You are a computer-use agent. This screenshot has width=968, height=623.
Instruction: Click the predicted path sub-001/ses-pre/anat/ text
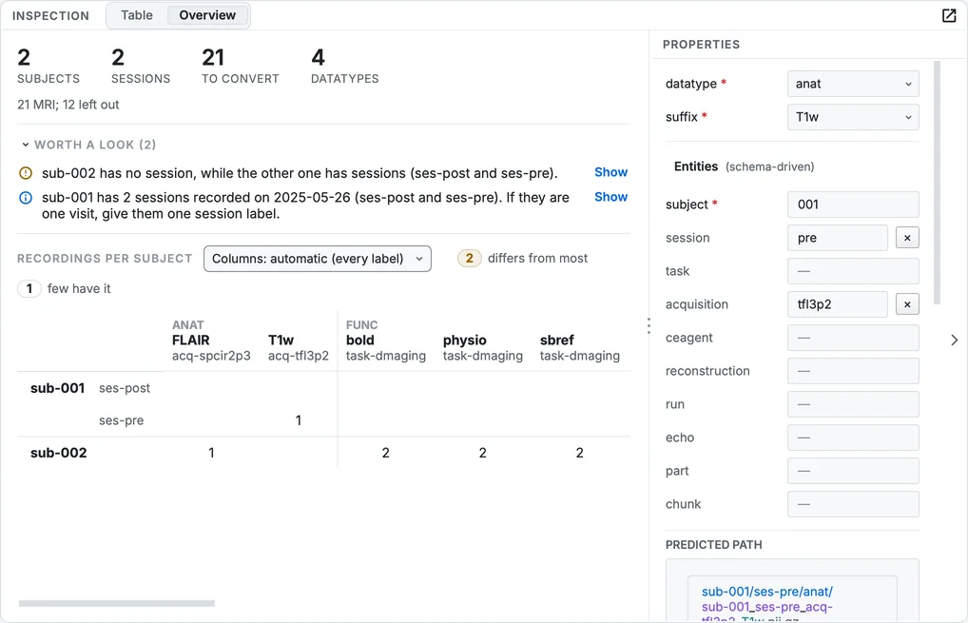pos(767,592)
